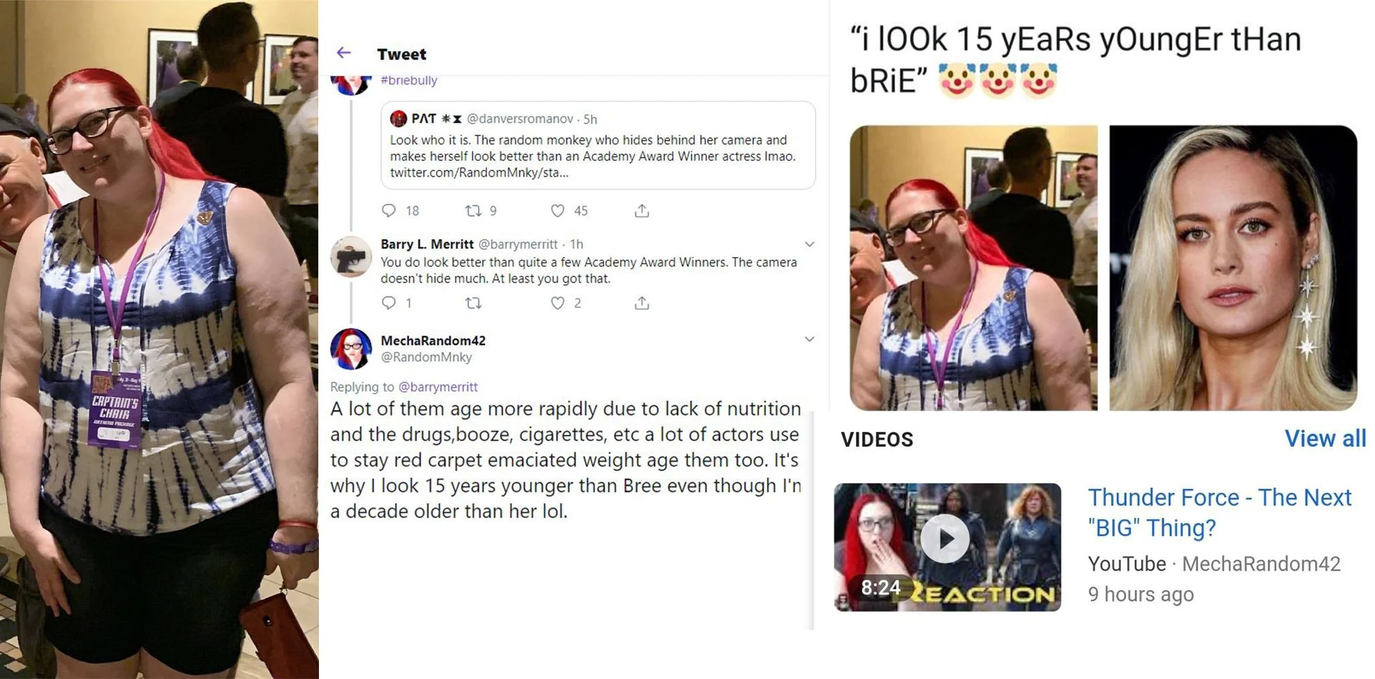Open @barrymerritt in Replying to line
The width and height of the screenshot is (1375, 679).
click(x=438, y=387)
